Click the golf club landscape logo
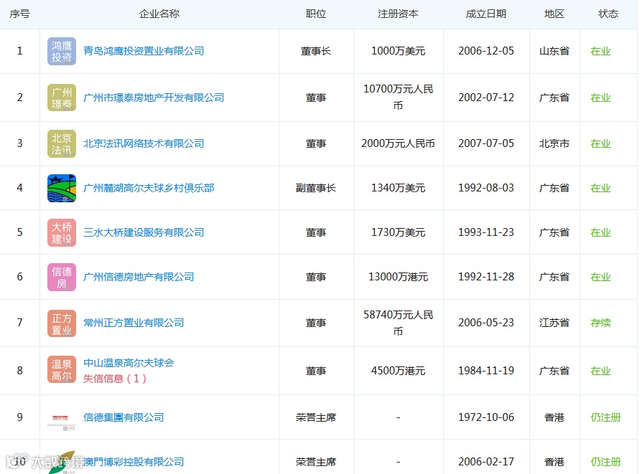The width and height of the screenshot is (642, 474). (x=62, y=188)
